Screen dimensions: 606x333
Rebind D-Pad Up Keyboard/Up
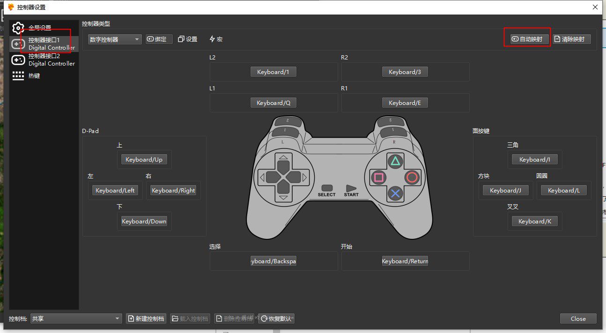pyautogui.click(x=144, y=160)
